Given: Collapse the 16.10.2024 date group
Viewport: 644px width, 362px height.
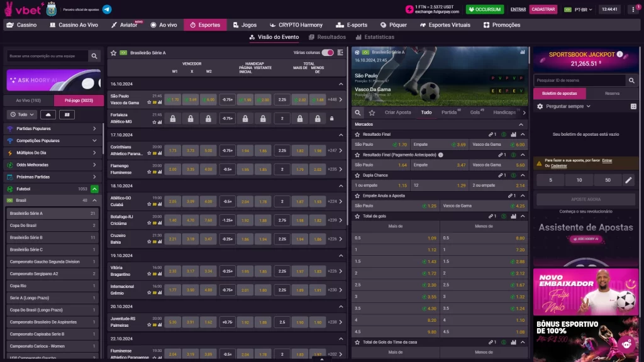Looking at the screenshot, I should point(340,84).
